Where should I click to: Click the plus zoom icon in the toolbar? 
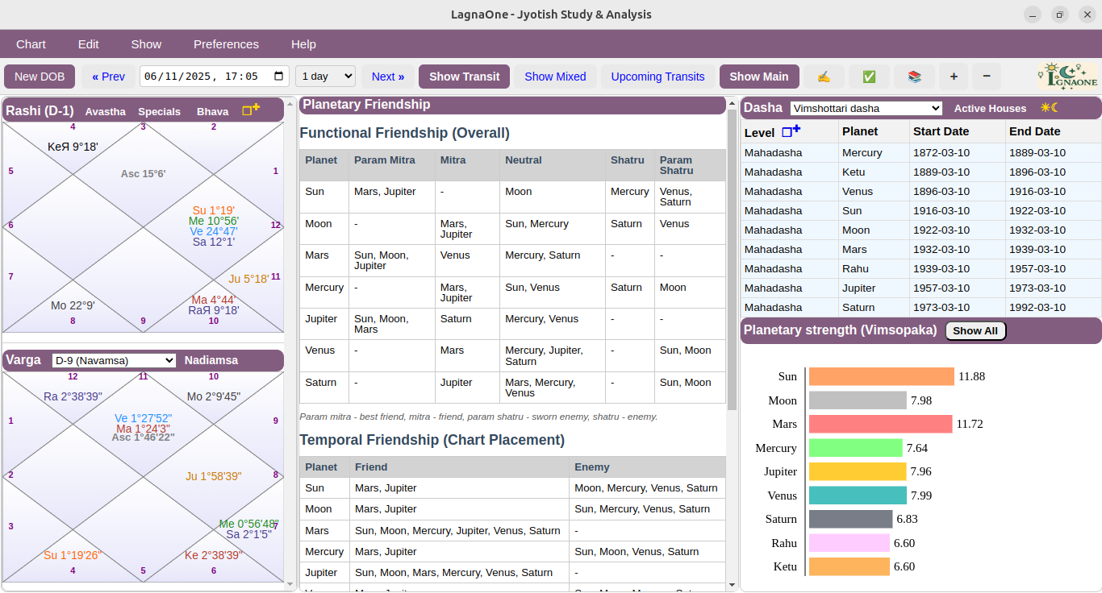pos(953,76)
